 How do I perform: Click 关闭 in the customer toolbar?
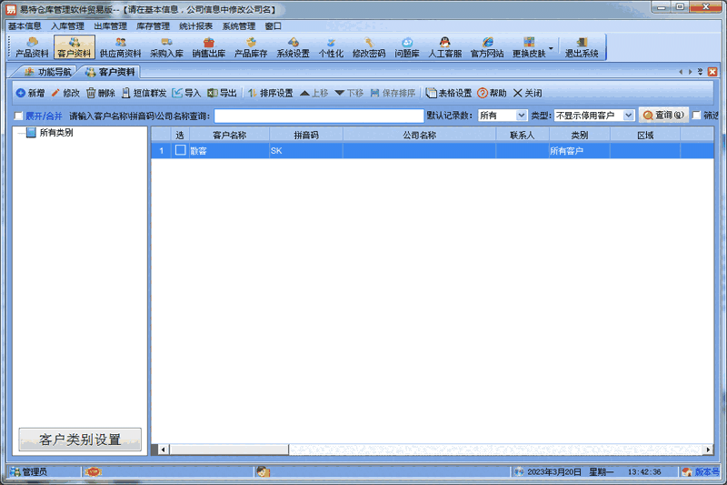(528, 94)
